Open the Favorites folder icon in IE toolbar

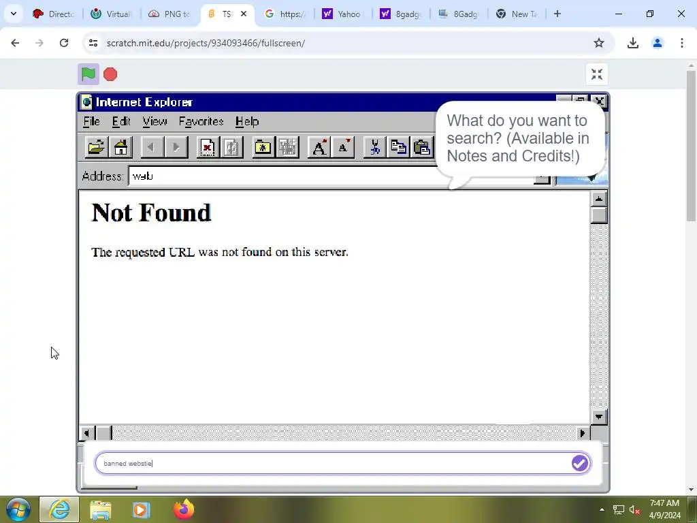(263, 147)
